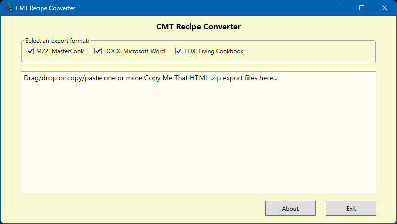This screenshot has height=224, width=397.
Task: Click the bold 'CMT Recipe Converter' heading
Action: (x=199, y=27)
